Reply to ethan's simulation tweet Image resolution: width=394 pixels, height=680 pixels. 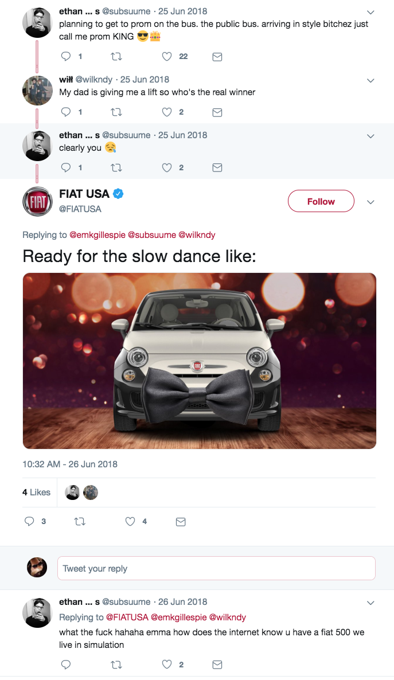[66, 665]
